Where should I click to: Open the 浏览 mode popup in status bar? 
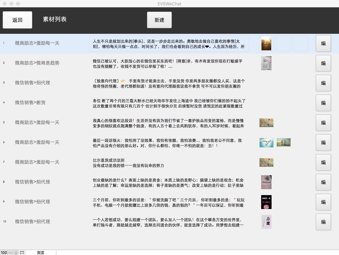40,253
